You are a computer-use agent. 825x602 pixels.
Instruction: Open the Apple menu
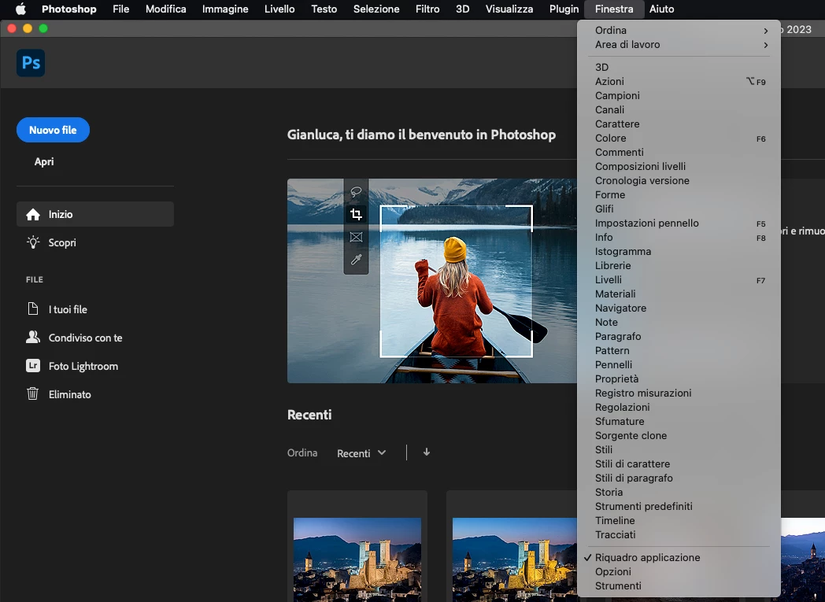[x=20, y=9]
